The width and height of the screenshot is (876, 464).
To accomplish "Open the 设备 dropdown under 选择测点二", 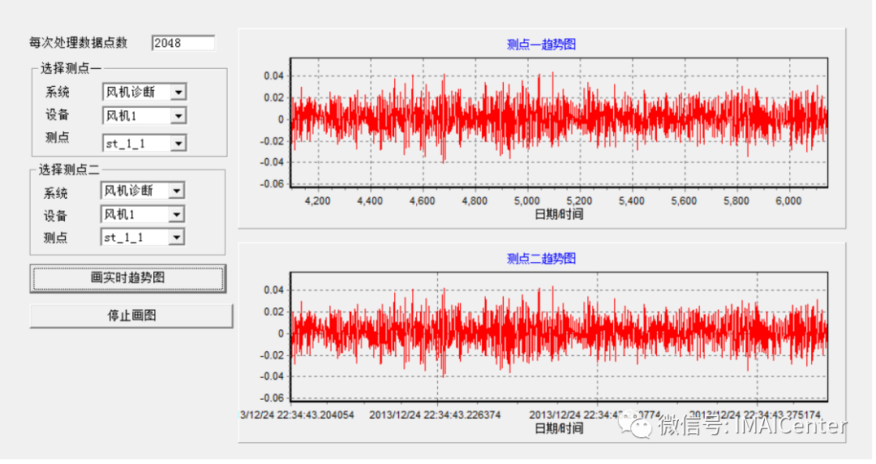I will point(176,215).
